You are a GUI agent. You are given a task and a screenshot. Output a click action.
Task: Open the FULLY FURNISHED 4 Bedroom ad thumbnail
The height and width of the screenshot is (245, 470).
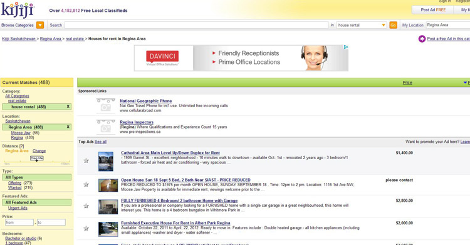pos(108,207)
